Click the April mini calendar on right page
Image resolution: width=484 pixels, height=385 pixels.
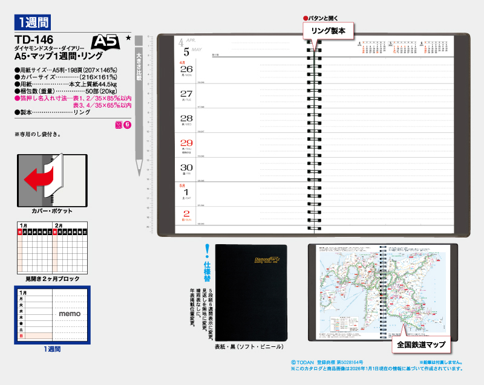[x=372, y=48]
